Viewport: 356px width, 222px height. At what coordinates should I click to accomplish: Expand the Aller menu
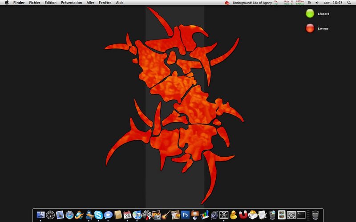[x=90, y=3]
